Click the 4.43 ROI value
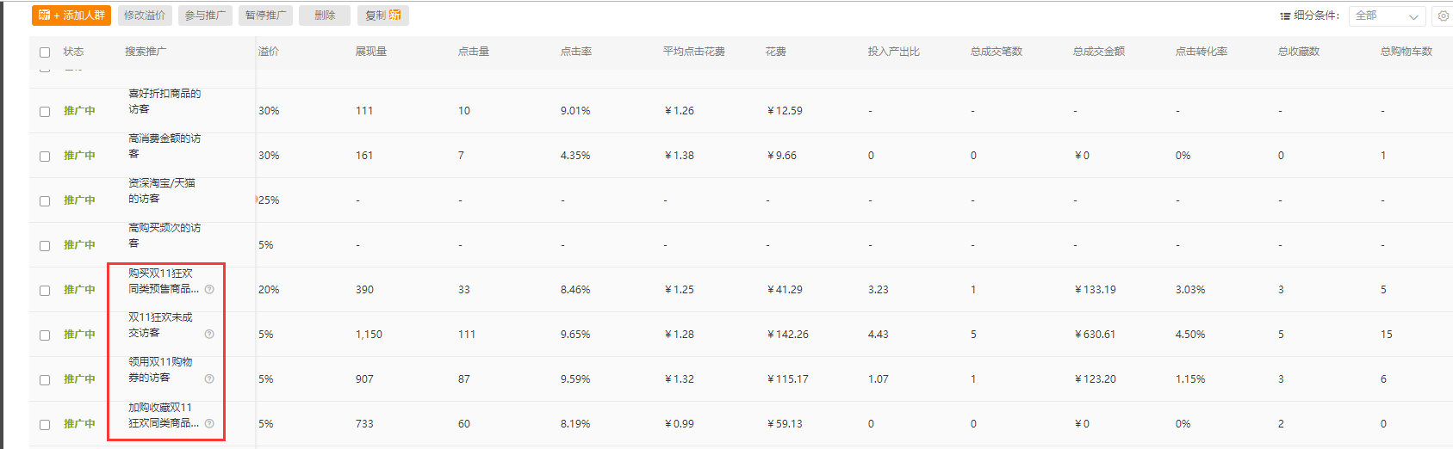 tap(879, 335)
